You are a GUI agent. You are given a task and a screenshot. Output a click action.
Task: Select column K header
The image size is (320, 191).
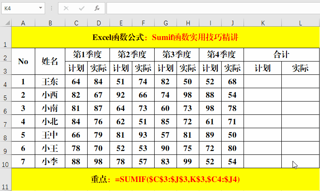(x=262, y=23)
